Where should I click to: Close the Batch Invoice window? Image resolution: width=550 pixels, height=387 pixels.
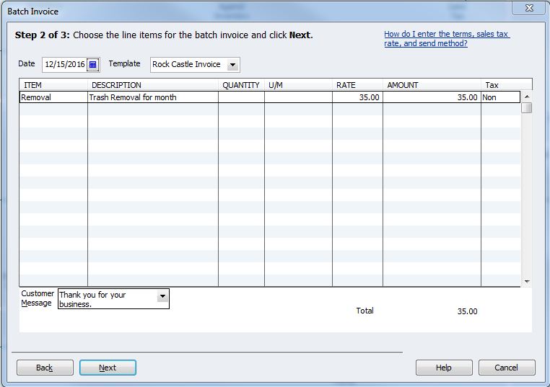pos(533,9)
